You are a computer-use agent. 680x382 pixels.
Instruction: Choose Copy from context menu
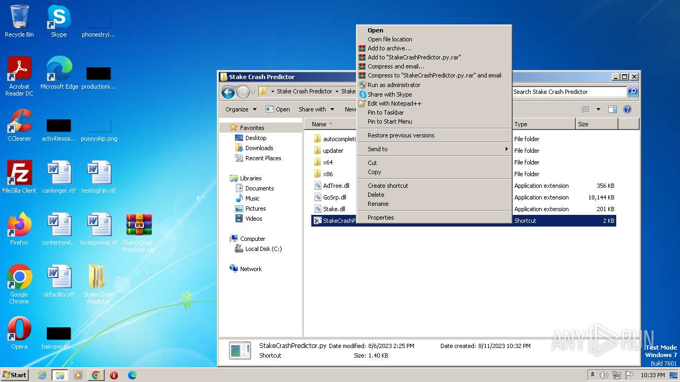click(433, 172)
